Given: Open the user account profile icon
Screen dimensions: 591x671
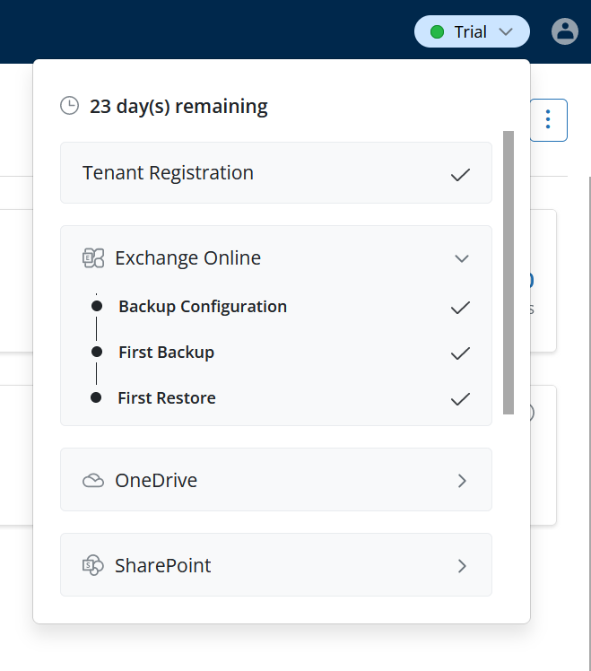Looking at the screenshot, I should pyautogui.click(x=565, y=31).
